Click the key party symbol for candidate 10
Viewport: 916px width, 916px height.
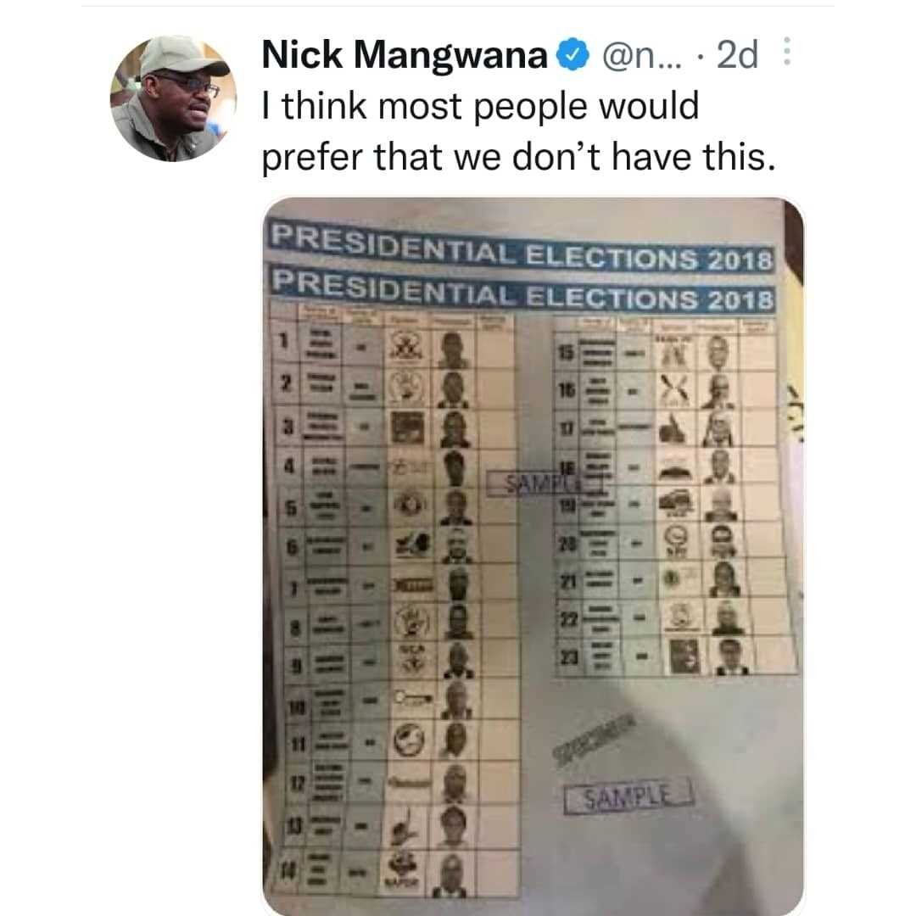coord(413,697)
